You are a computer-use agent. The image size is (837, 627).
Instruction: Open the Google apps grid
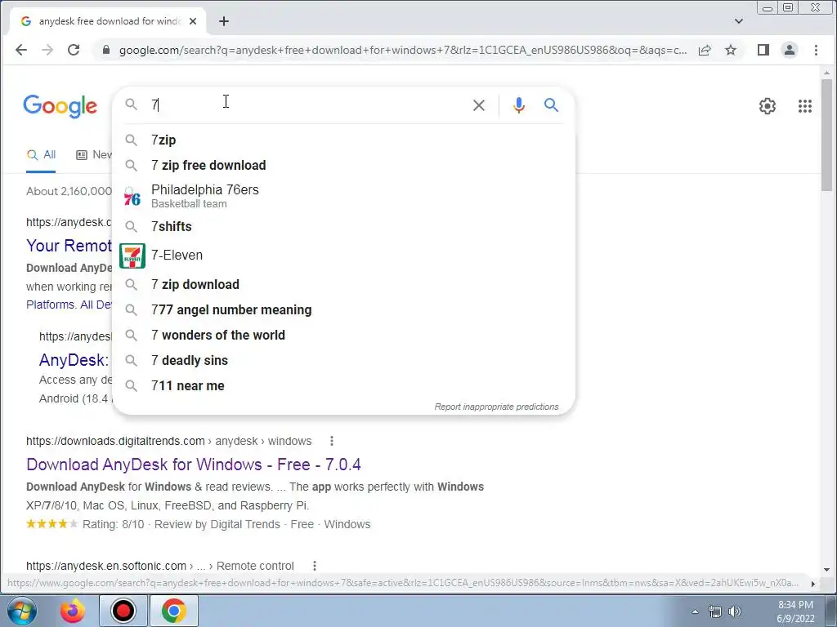(x=804, y=106)
